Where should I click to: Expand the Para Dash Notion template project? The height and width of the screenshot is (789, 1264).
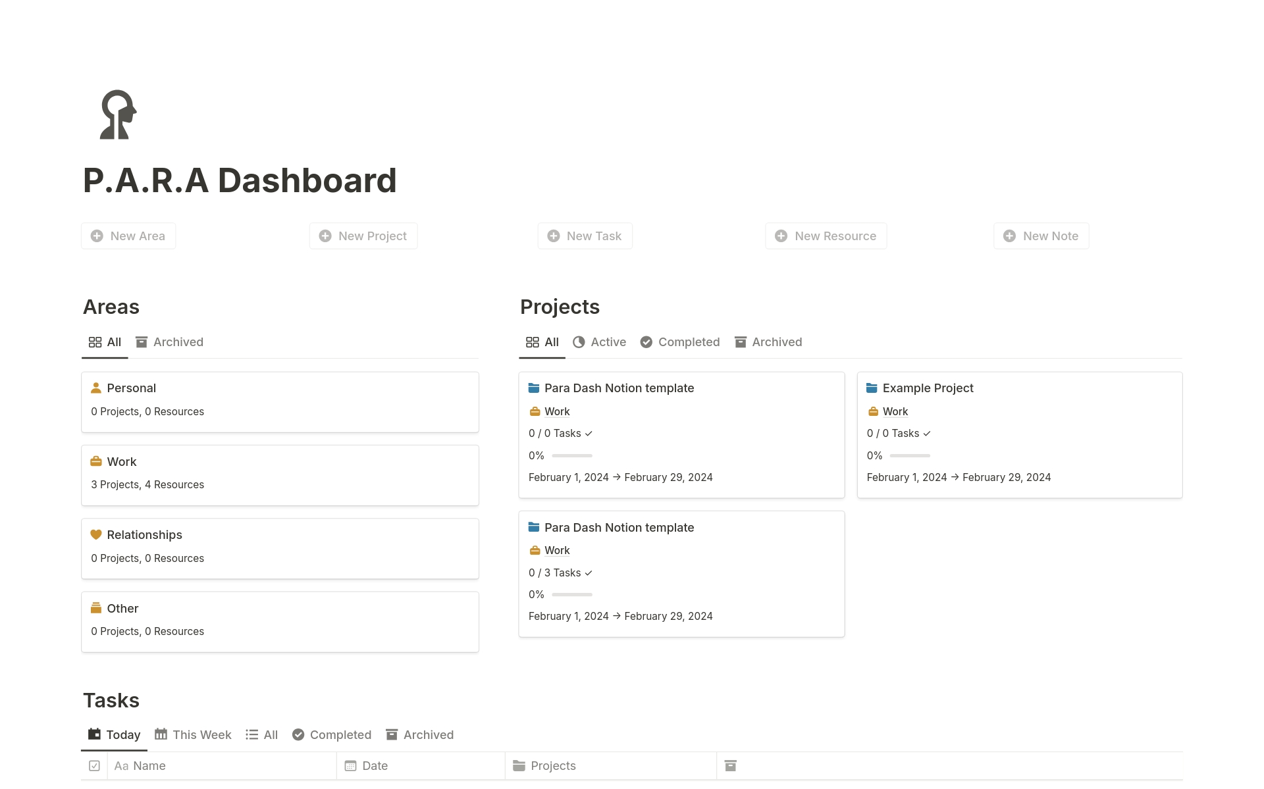(618, 387)
